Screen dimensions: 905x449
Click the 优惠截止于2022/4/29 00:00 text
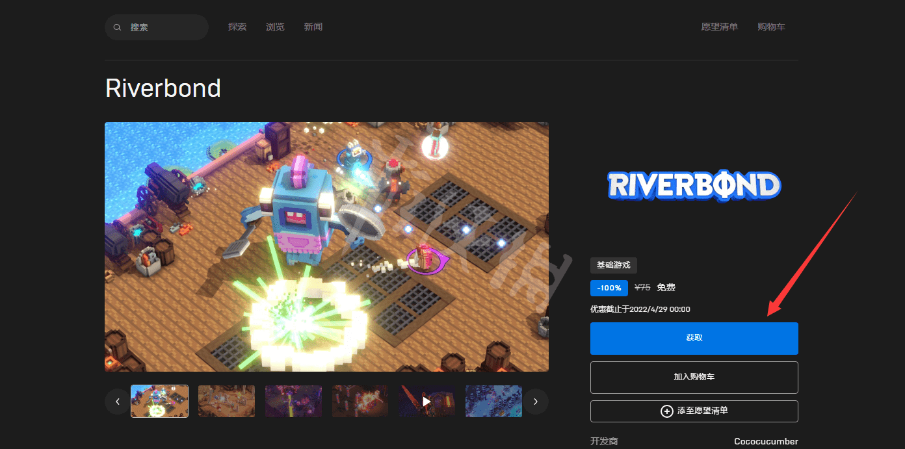[640, 309]
